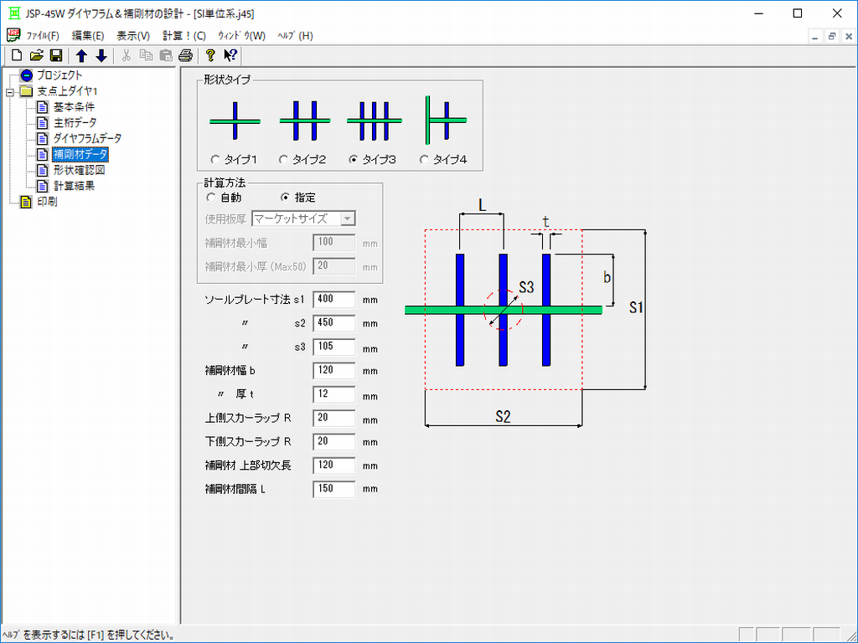Collapse the 支点上ダイヤ1 tree node
Screen dimensions: 858x643
[x=10, y=91]
